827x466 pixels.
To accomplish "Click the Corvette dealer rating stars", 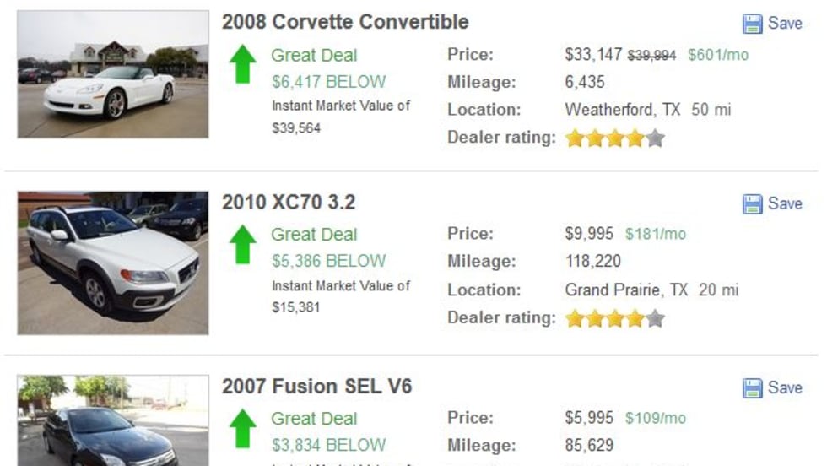I will [615, 138].
